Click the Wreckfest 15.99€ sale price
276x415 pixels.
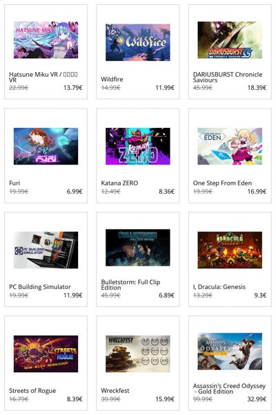click(165, 399)
